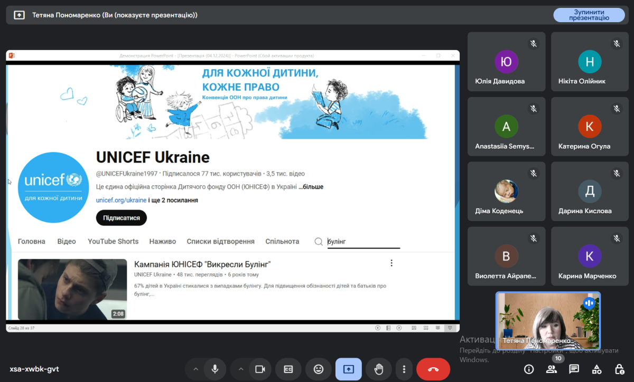
Task: Click Тетяна Пономаренко self-view video tile
Action: pos(548,321)
